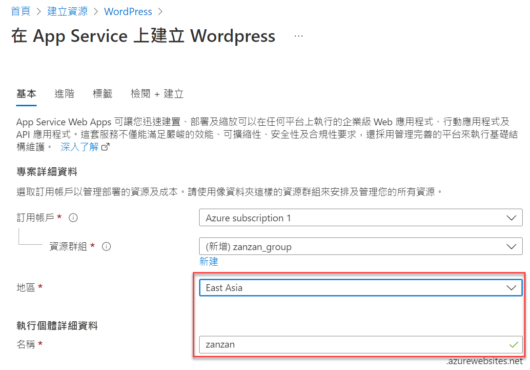The width and height of the screenshot is (530, 370).
Task: Click the zanzan name input field
Action: click(361, 344)
